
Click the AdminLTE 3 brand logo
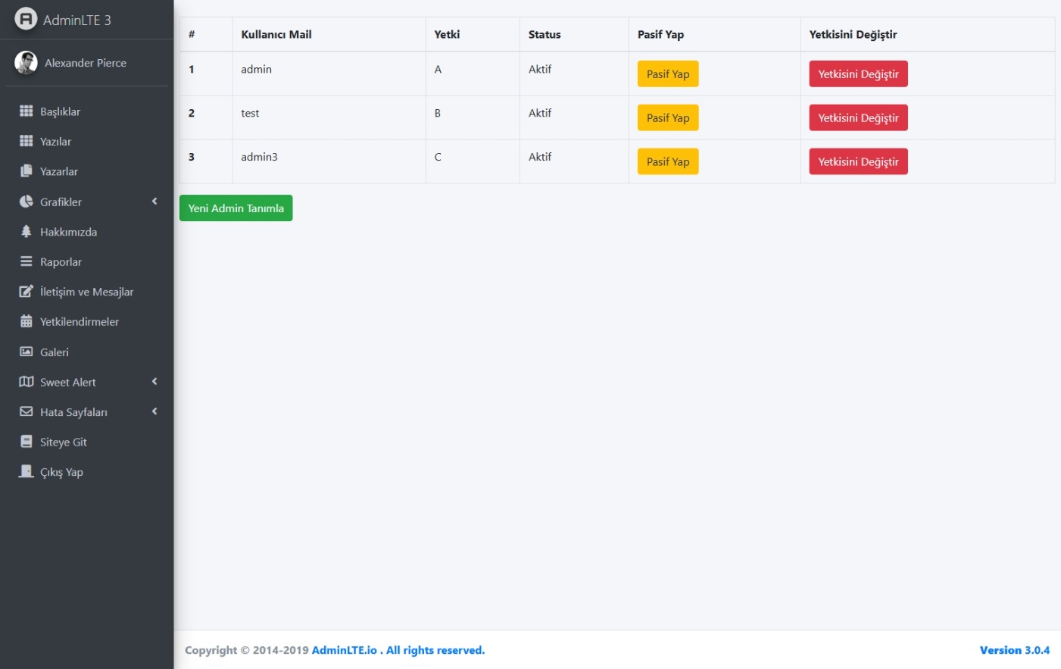pos(26,19)
